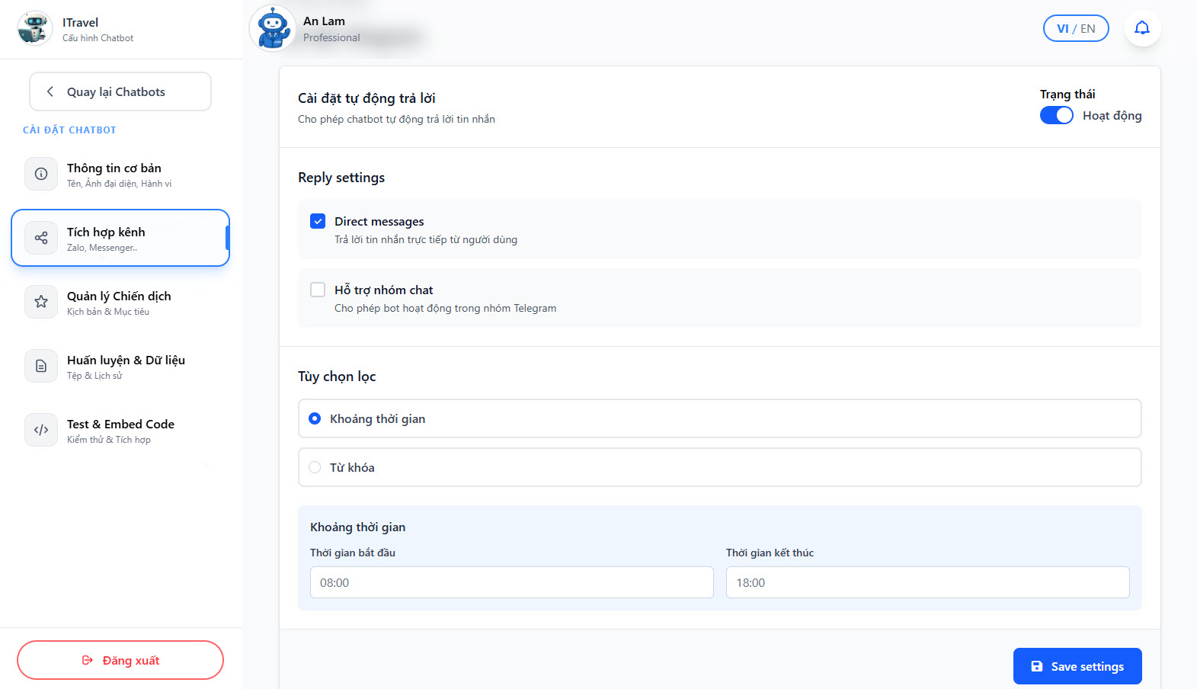This screenshot has height=689, width=1197.
Task: Open the Test & Embed Code section
Action: click(x=120, y=430)
